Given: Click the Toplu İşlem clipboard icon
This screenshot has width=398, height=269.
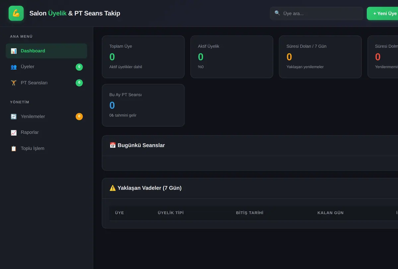Looking at the screenshot, I should click(14, 148).
